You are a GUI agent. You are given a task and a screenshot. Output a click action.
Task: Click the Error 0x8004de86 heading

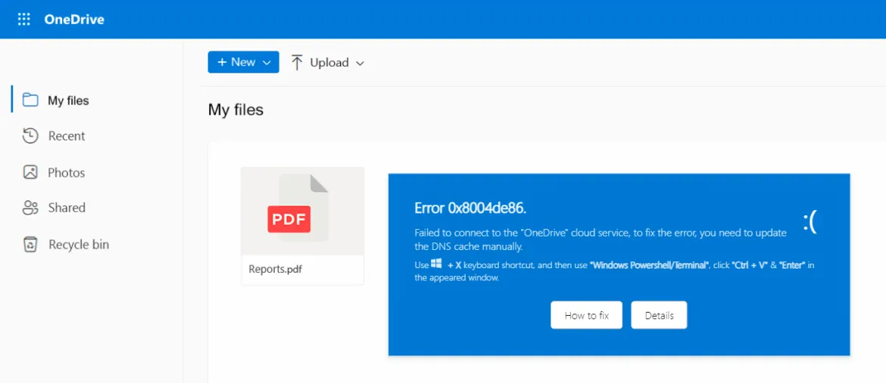(470, 208)
